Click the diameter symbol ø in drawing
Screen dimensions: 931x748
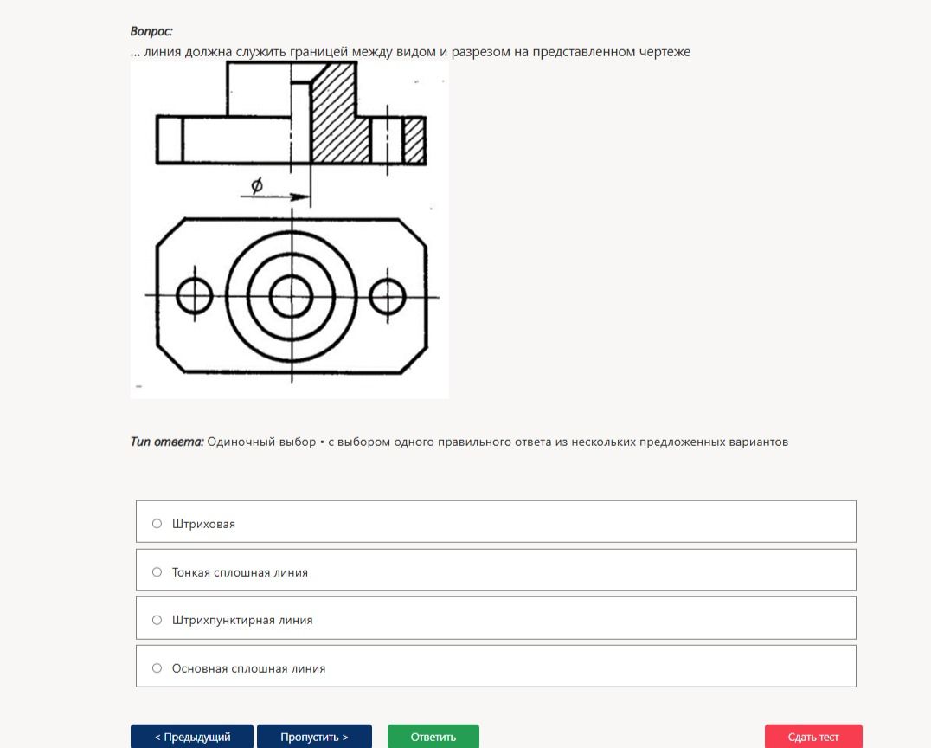(256, 185)
